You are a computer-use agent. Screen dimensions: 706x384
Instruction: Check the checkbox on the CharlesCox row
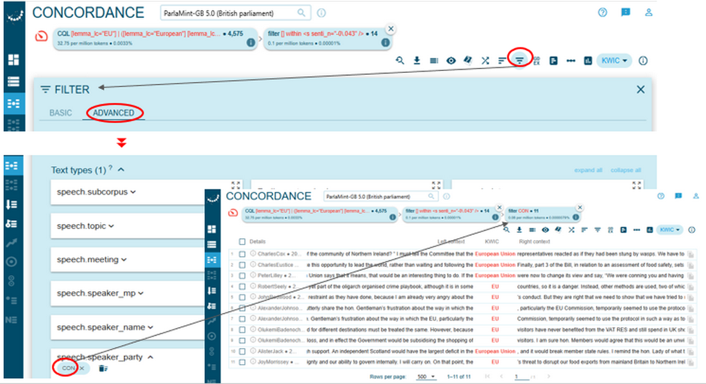(242, 253)
